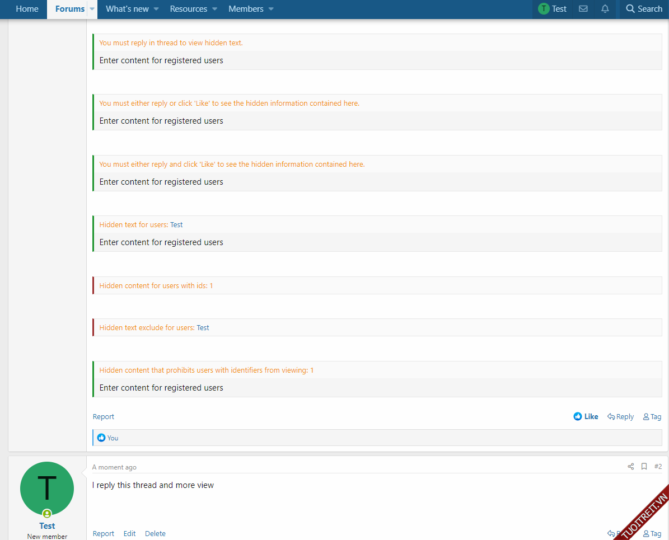Image resolution: width=669 pixels, height=540 pixels.
Task: Expand the Forums dropdown arrow
Action: click(92, 9)
